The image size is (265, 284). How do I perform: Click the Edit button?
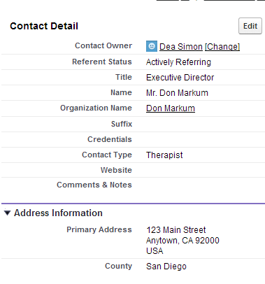pos(250,26)
